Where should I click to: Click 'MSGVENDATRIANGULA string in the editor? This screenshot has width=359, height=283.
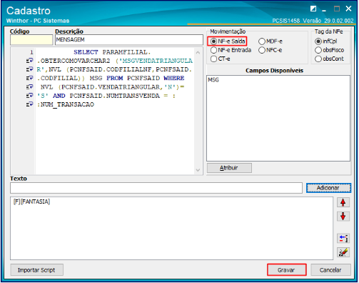(x=156, y=61)
